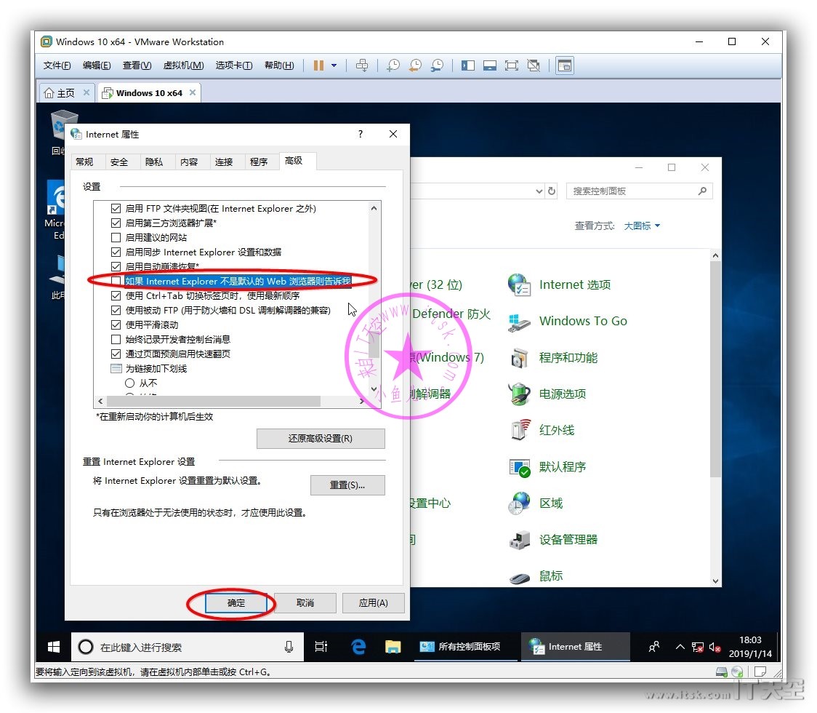Click the console view toolbar icon
The height and width of the screenshot is (713, 817).
pyautogui.click(x=565, y=65)
